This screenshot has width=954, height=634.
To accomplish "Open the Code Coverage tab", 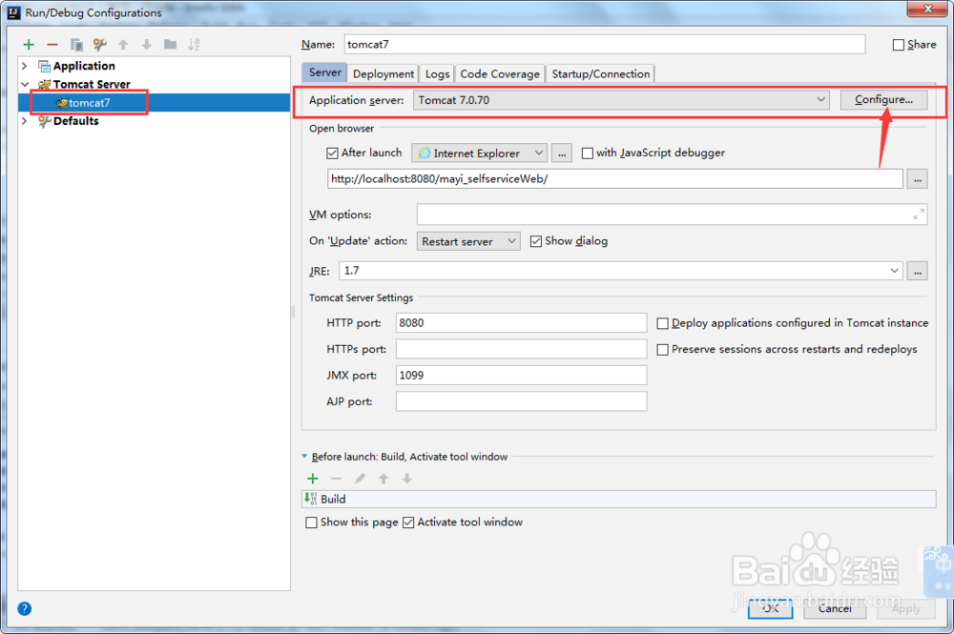I will tap(500, 73).
